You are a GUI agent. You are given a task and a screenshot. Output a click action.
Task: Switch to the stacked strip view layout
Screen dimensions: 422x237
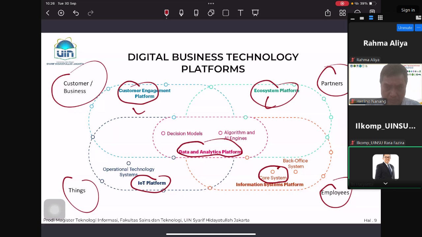pyautogui.click(x=371, y=18)
